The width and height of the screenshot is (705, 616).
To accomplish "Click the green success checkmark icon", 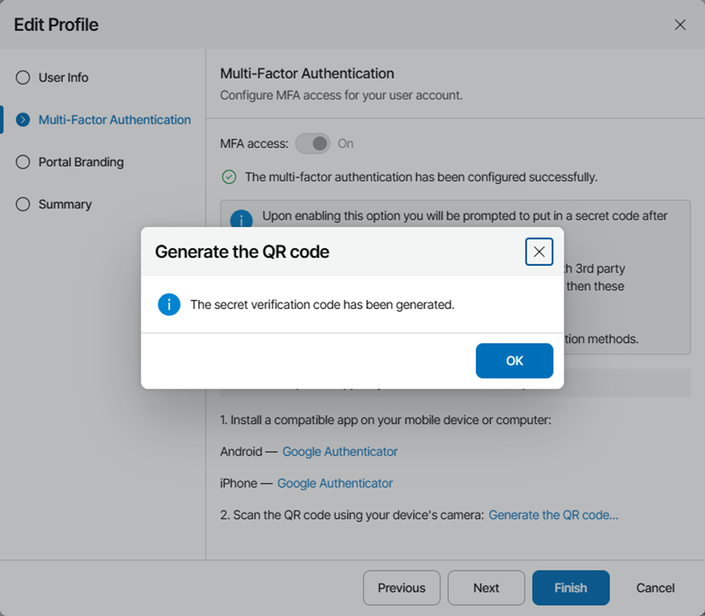I will tap(228, 177).
